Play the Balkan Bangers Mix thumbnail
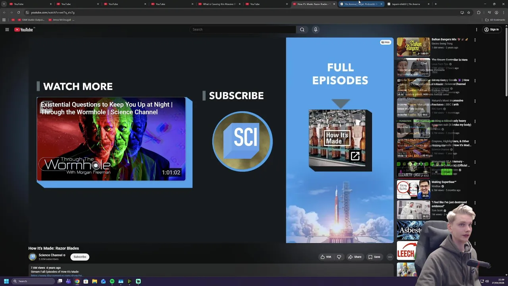Screen dimensions: 508x286 [x=413, y=47]
